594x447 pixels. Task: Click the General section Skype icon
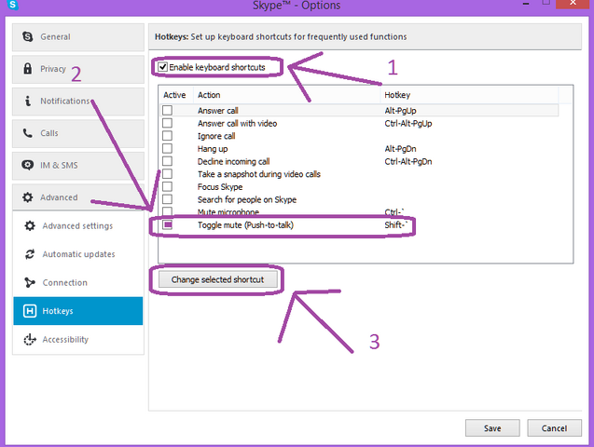coord(27,36)
